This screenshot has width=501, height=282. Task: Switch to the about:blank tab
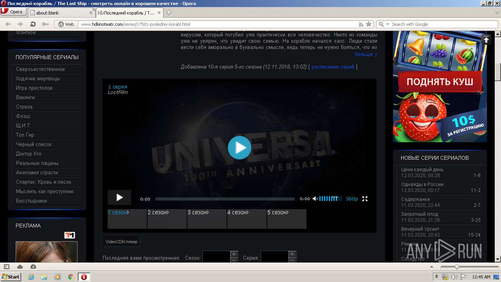click(59, 13)
